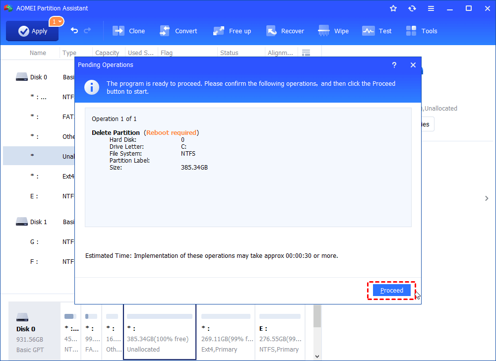
Task: Select the Free up tool
Action: 232,31
